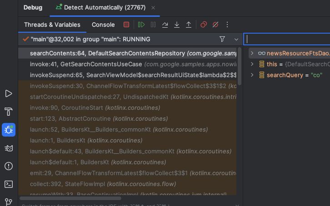Close the Detect Automatically (27767) tab
The height and width of the screenshot is (206, 330).
[x=153, y=8]
